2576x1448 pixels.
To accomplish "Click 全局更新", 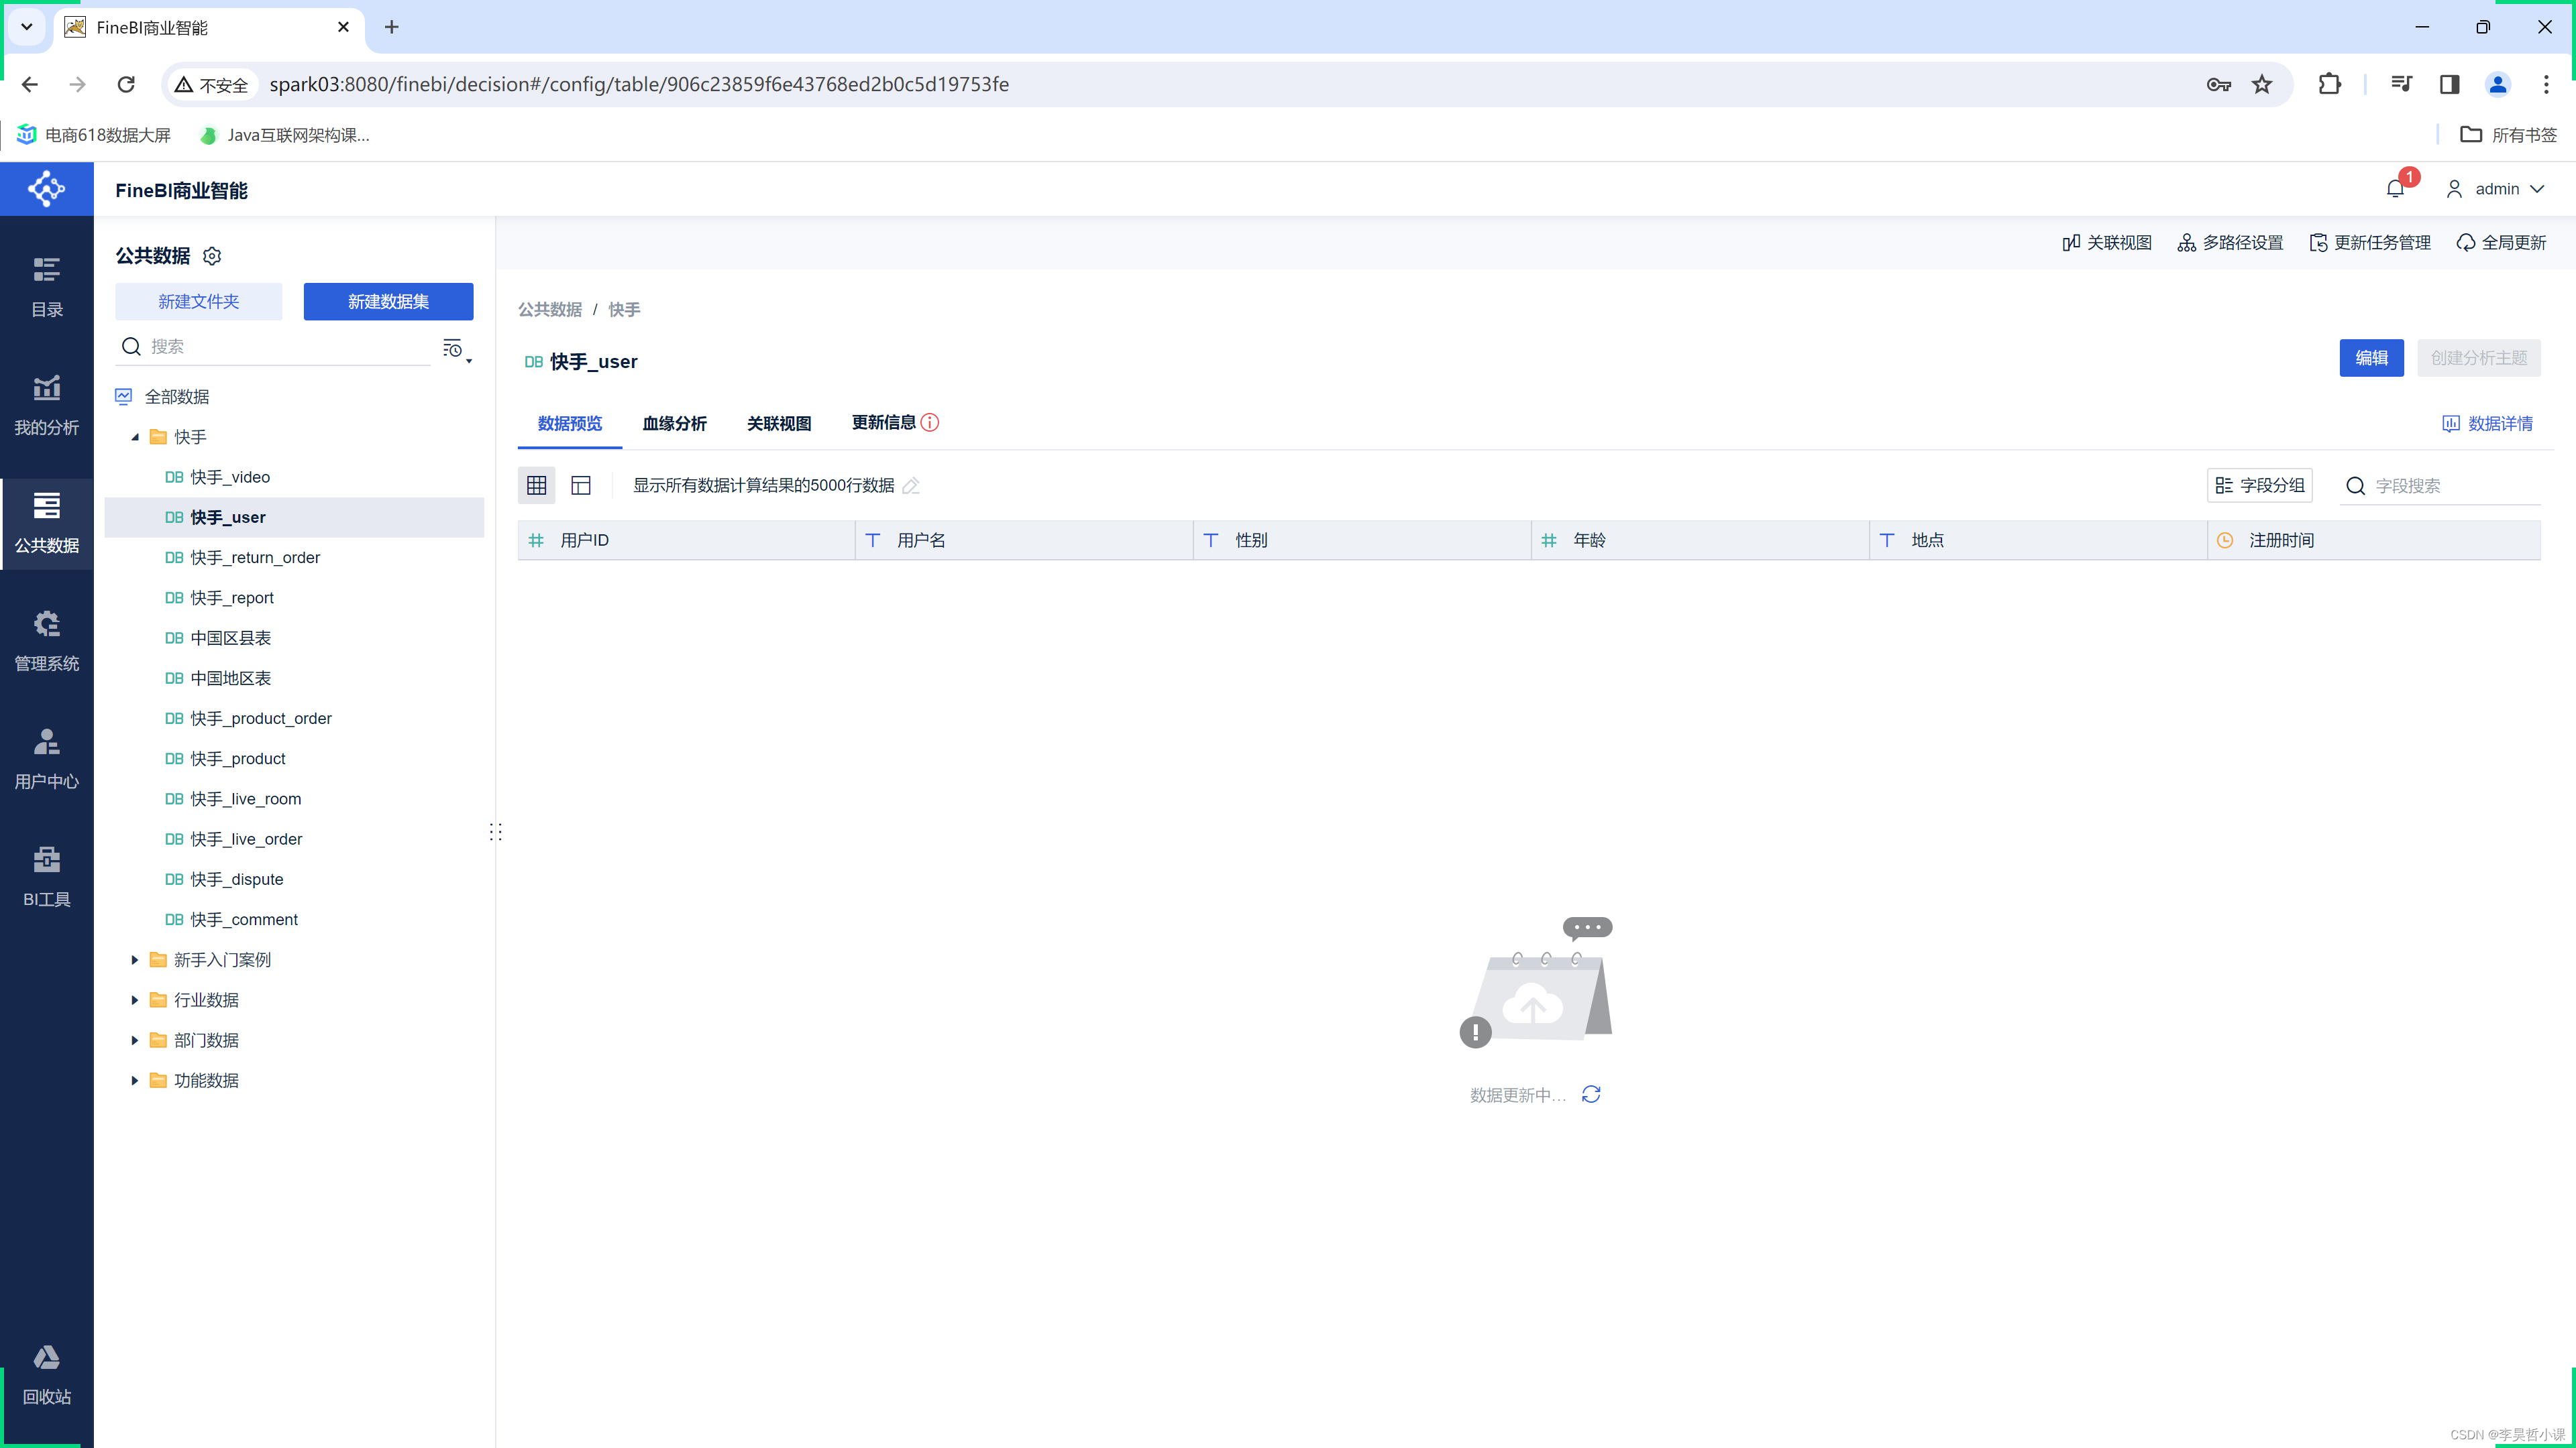I will pyautogui.click(x=2501, y=243).
